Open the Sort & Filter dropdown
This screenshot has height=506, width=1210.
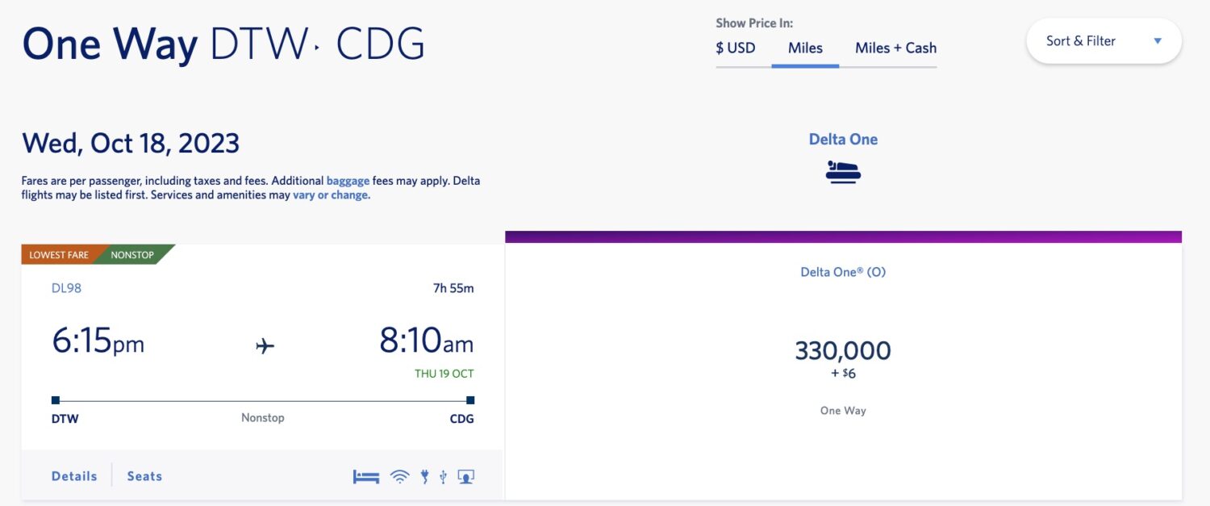pos(1080,40)
